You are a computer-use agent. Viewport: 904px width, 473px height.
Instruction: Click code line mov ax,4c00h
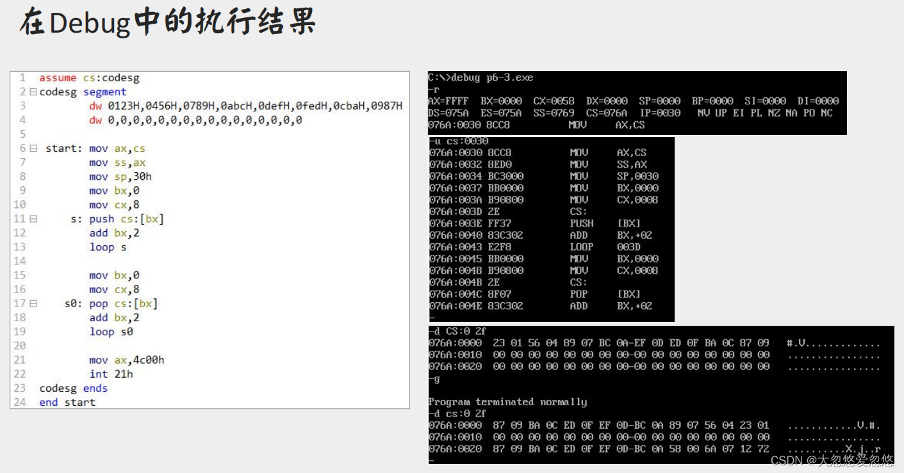[x=127, y=360]
